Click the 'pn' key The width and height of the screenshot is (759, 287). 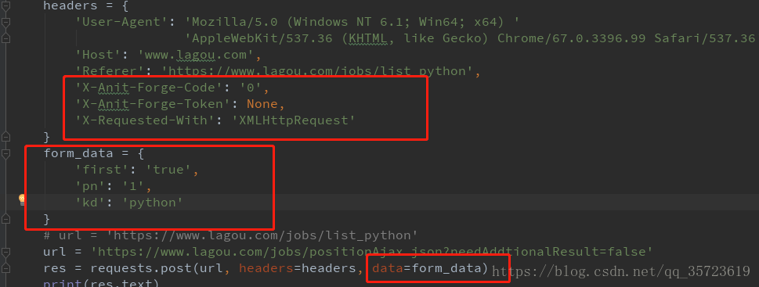[91, 186]
